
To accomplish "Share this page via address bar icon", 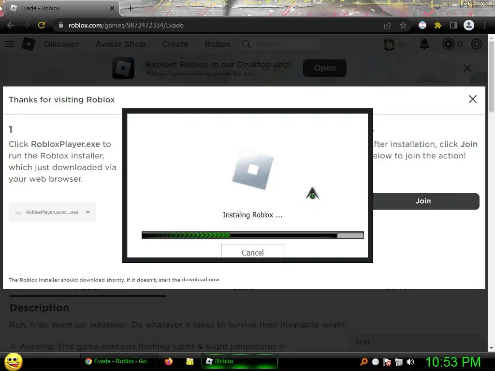I will tap(388, 25).
